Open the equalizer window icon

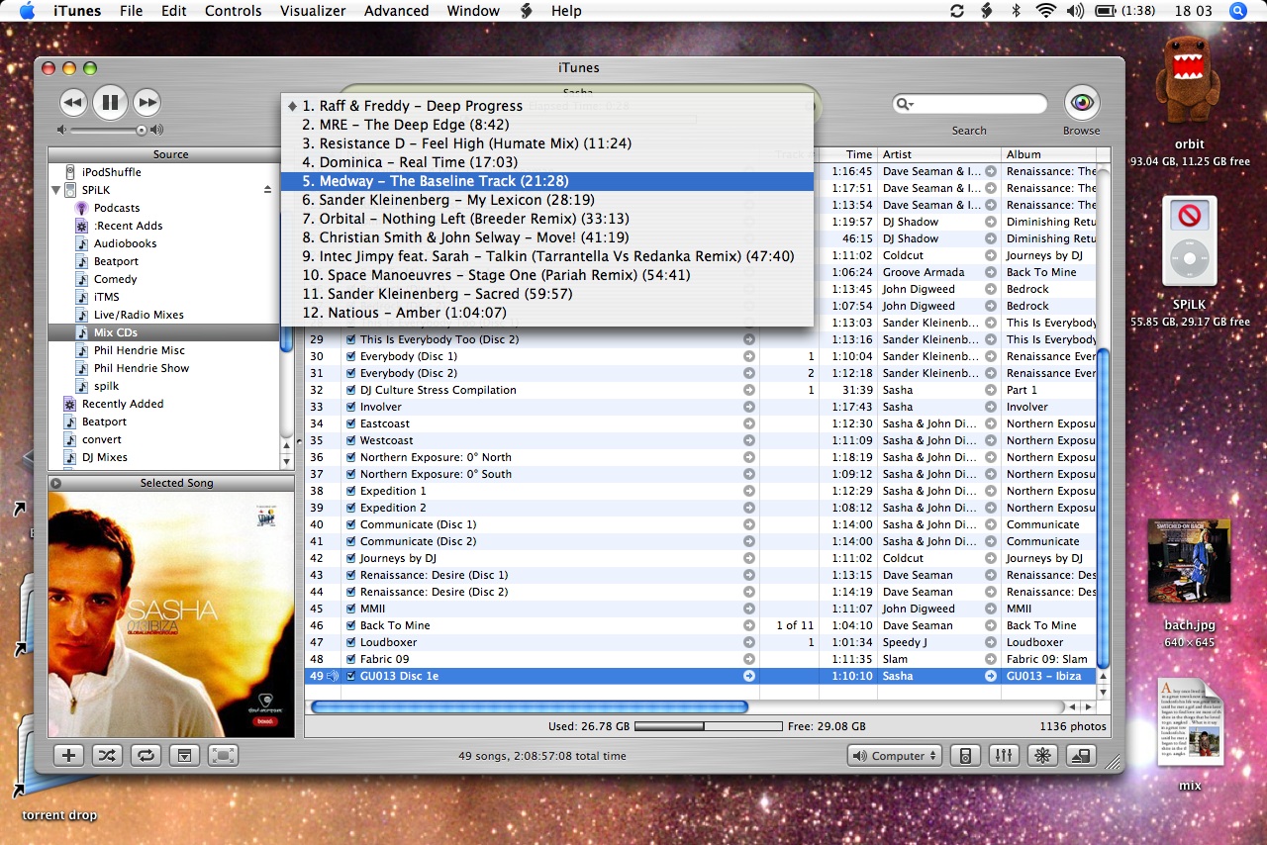click(x=1004, y=756)
